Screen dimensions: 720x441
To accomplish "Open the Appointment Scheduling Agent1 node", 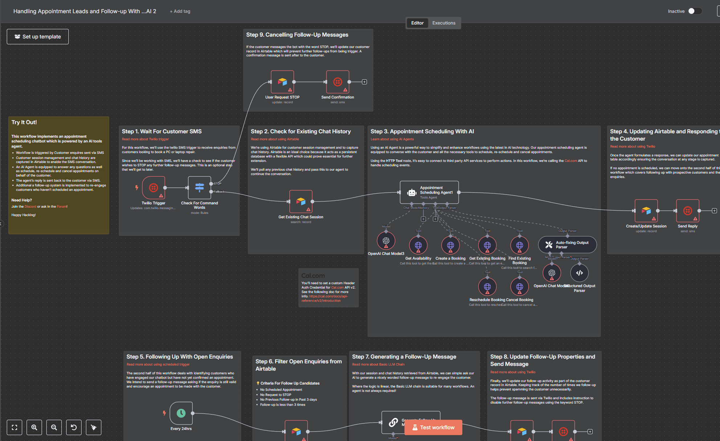I will coord(429,192).
